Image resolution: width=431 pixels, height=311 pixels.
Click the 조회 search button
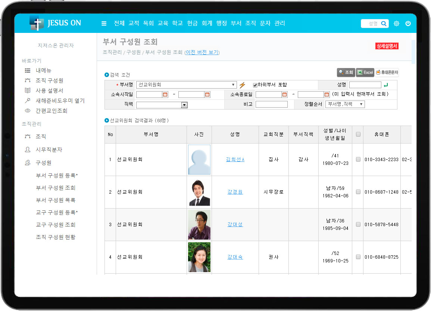point(346,72)
